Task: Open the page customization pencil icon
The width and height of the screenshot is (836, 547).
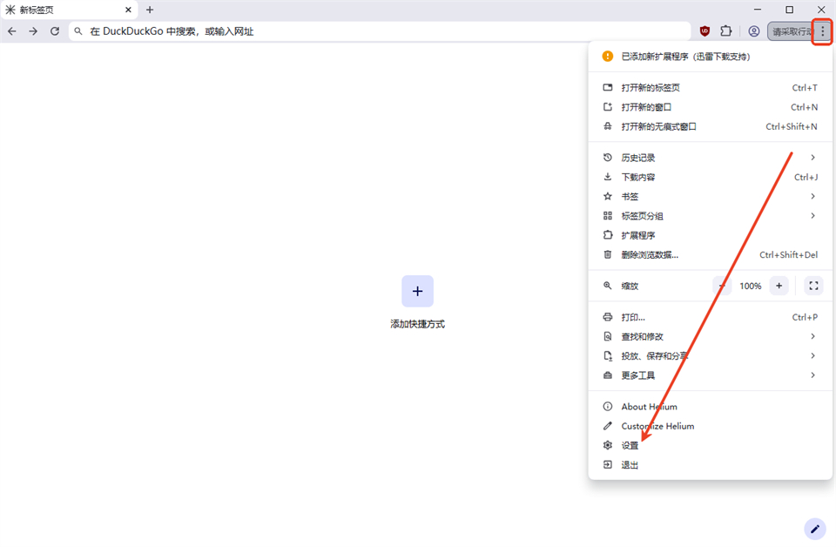Action: coord(814,529)
